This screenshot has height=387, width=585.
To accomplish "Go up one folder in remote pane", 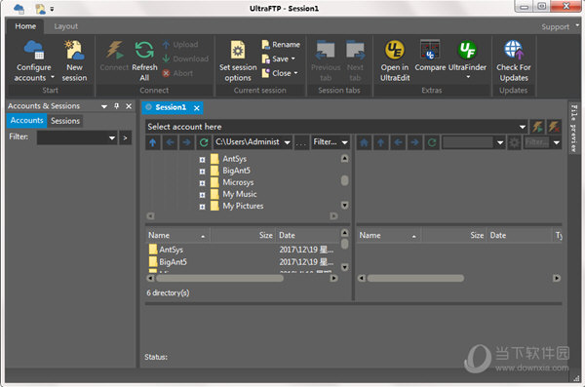I will [381, 142].
